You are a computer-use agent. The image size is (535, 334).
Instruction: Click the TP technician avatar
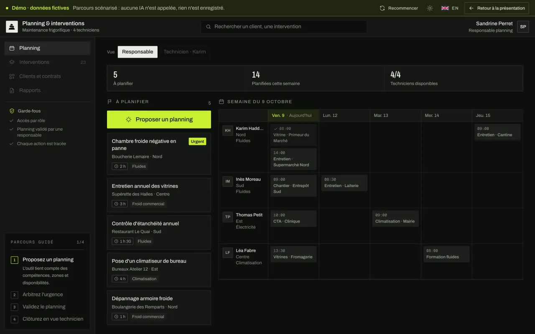227,217
